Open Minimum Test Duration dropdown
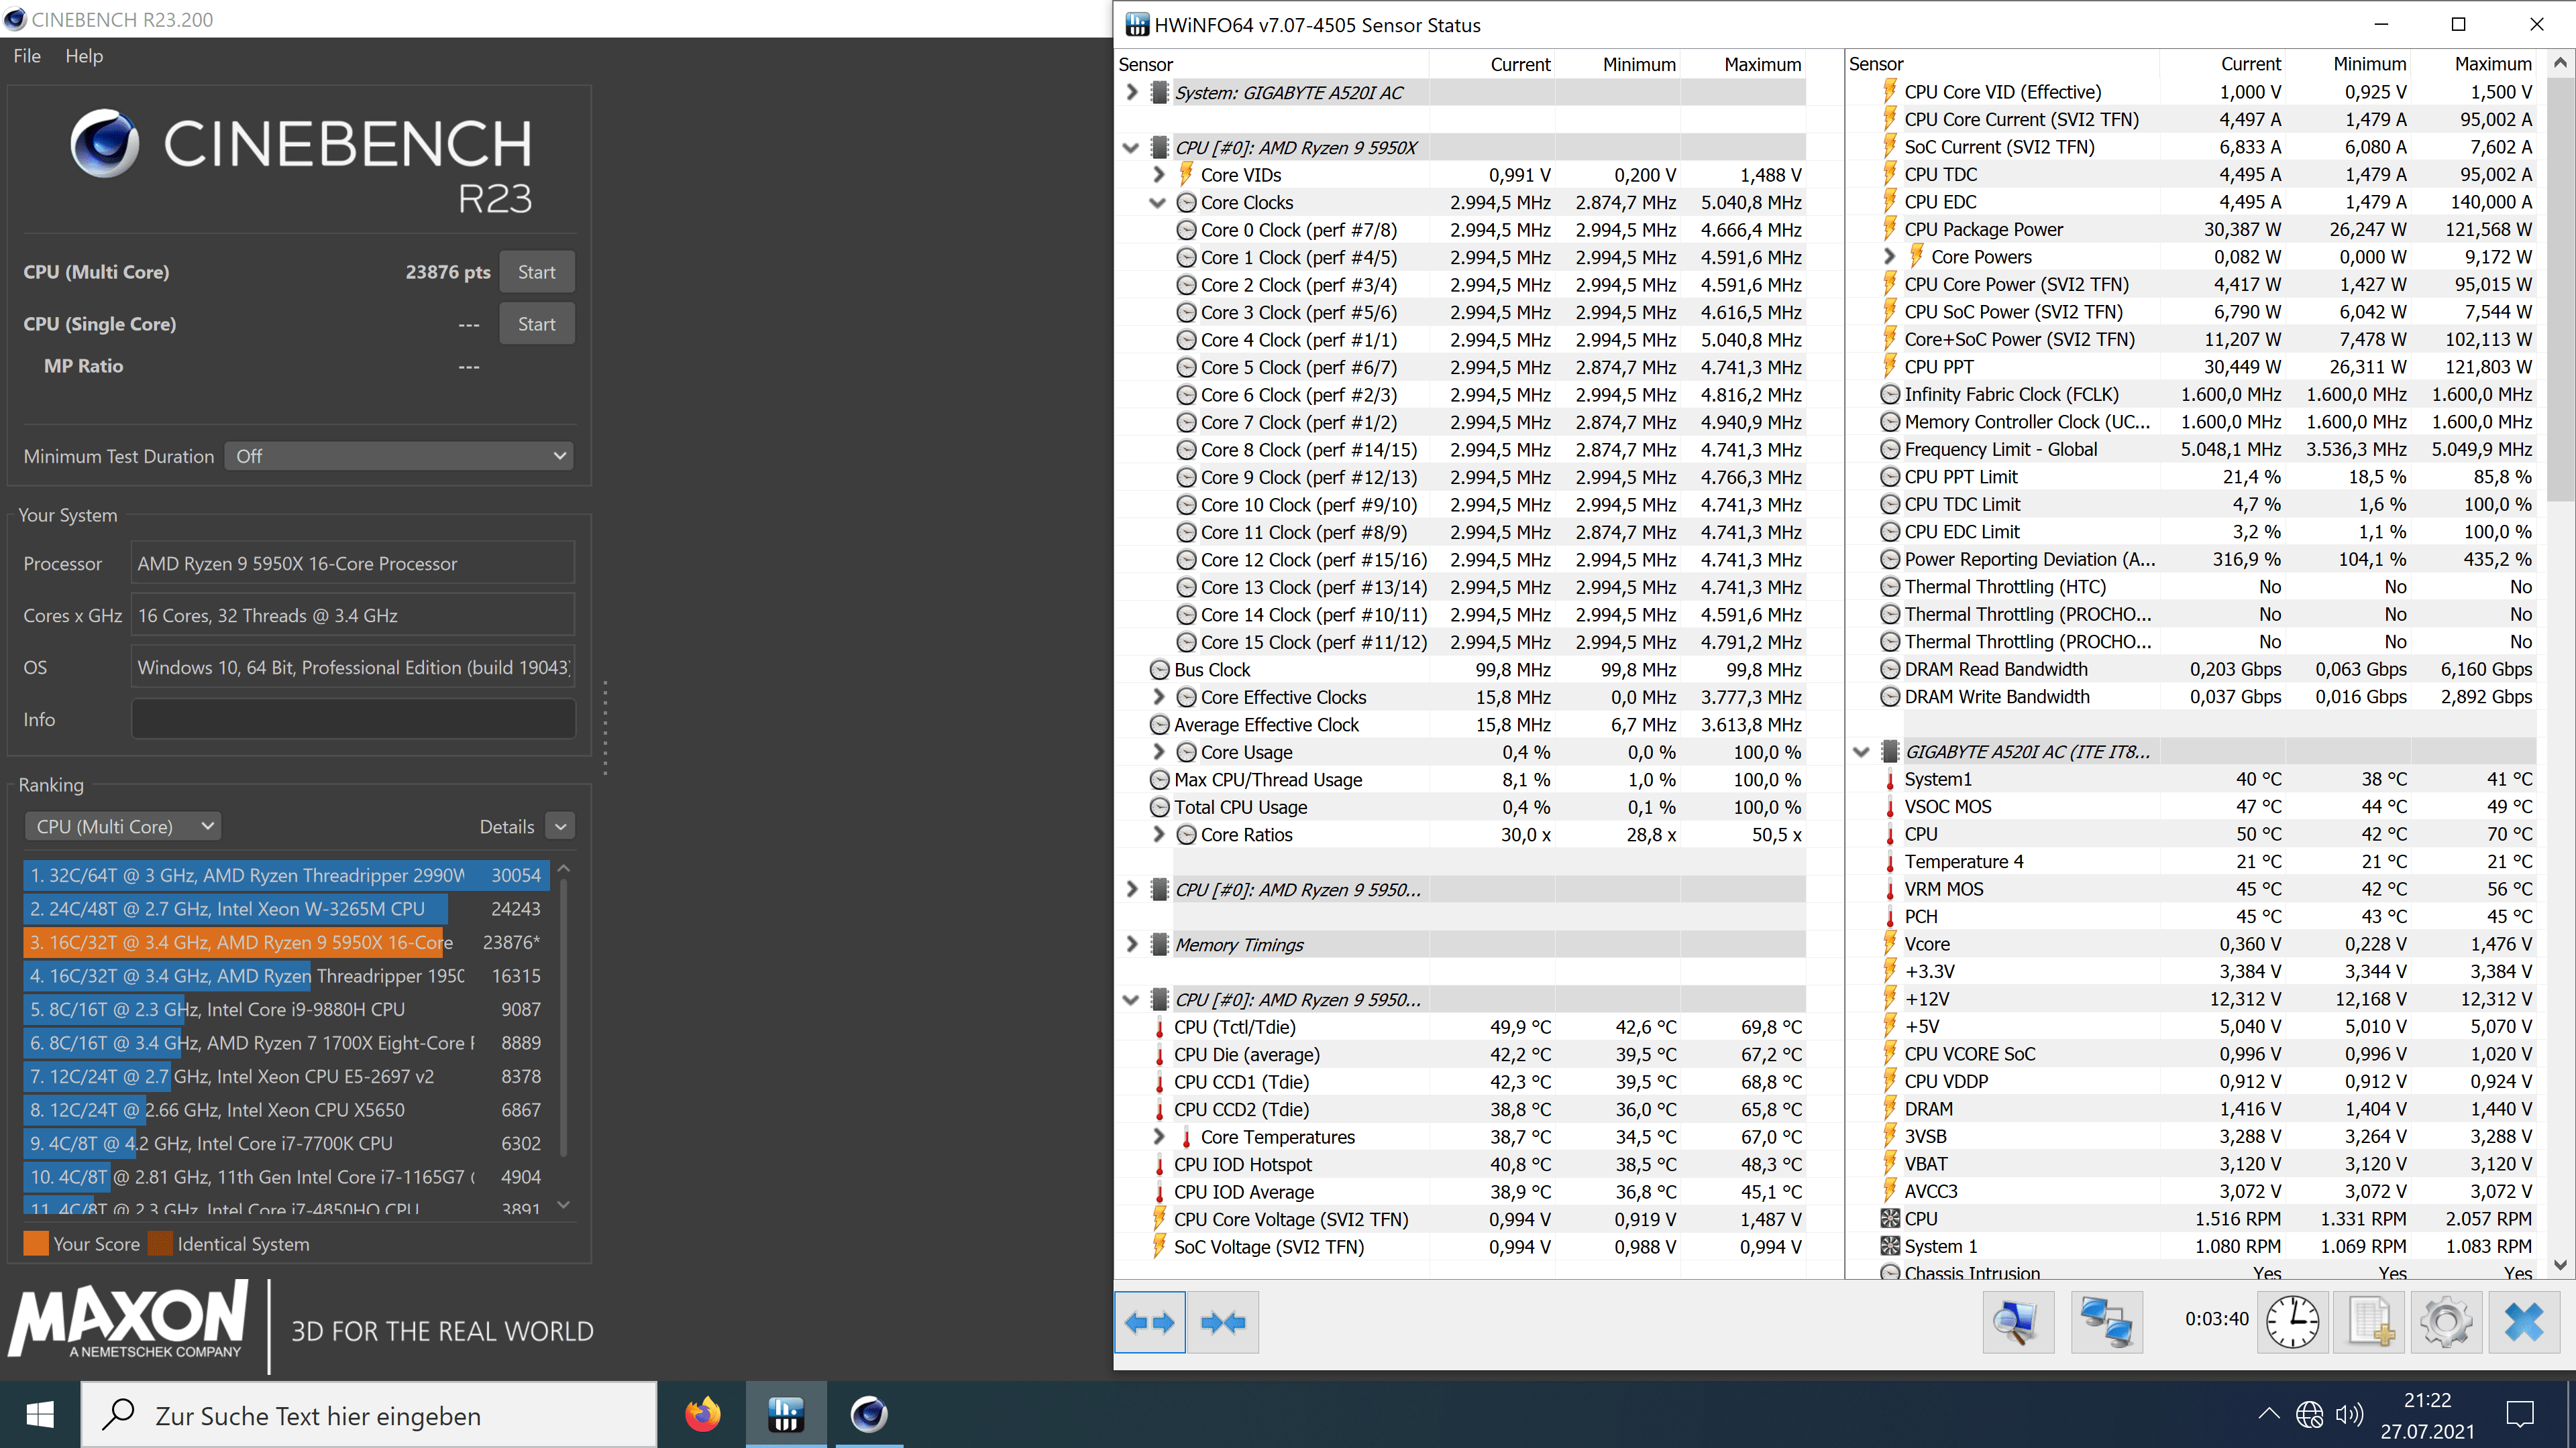This screenshot has height=1448, width=2576. pyautogui.click(x=399, y=456)
